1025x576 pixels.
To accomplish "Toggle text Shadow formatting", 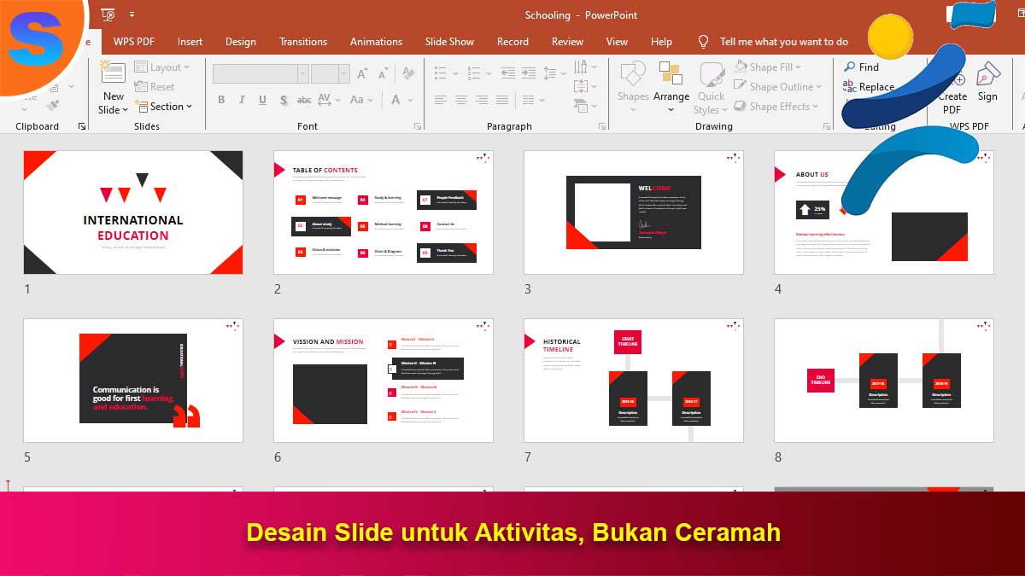I will point(283,100).
